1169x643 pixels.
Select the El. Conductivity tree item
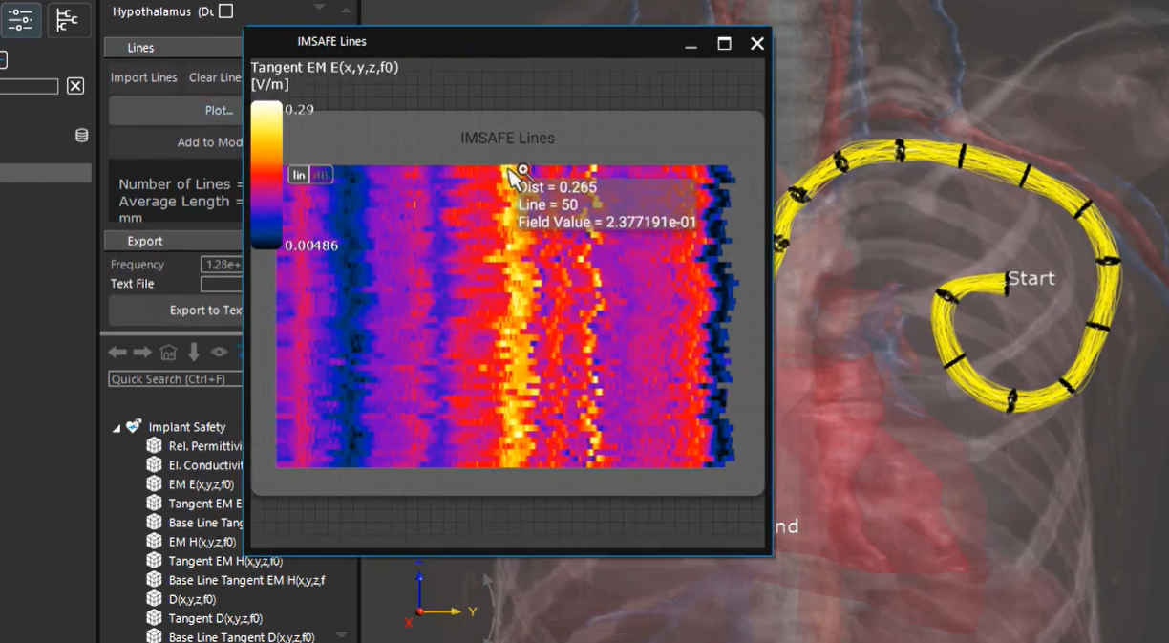click(x=205, y=465)
